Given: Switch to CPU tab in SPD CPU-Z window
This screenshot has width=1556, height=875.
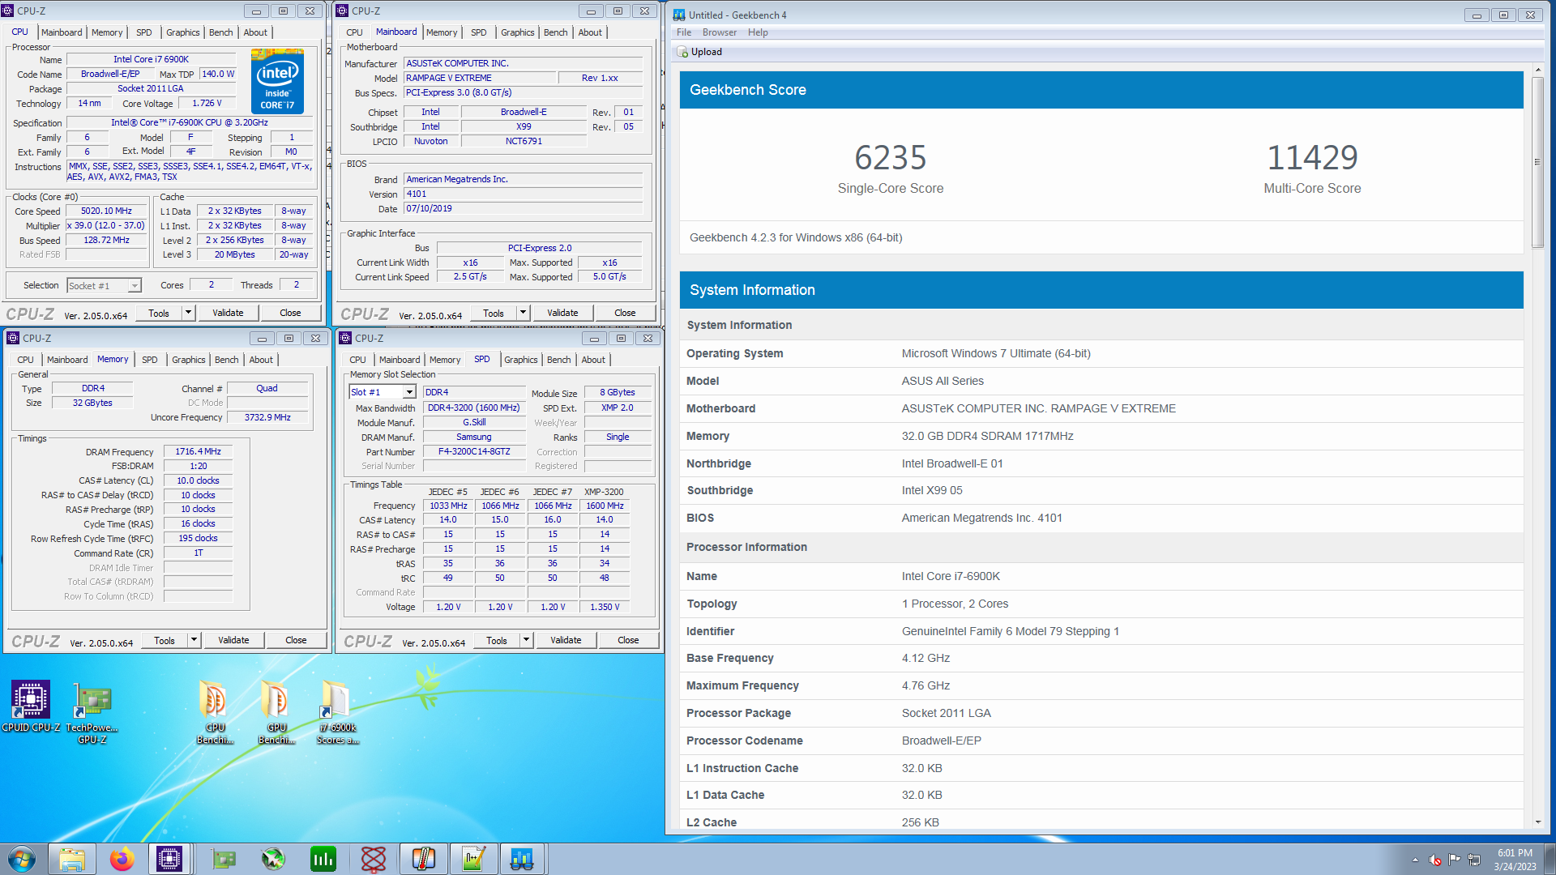Looking at the screenshot, I should [x=357, y=360].
